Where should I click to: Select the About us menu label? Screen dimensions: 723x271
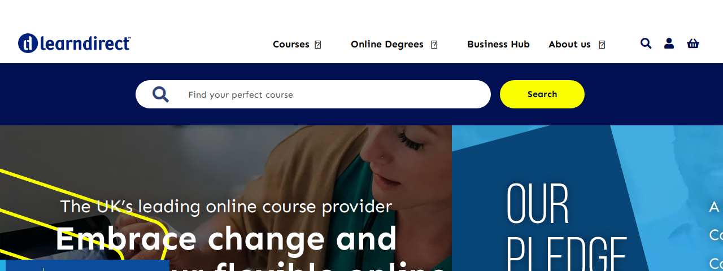[x=569, y=44]
